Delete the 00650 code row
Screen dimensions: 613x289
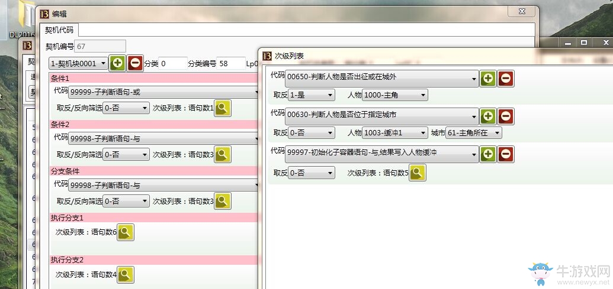(x=505, y=79)
